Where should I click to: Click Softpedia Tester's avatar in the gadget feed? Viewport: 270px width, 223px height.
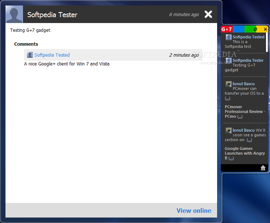pos(229,61)
